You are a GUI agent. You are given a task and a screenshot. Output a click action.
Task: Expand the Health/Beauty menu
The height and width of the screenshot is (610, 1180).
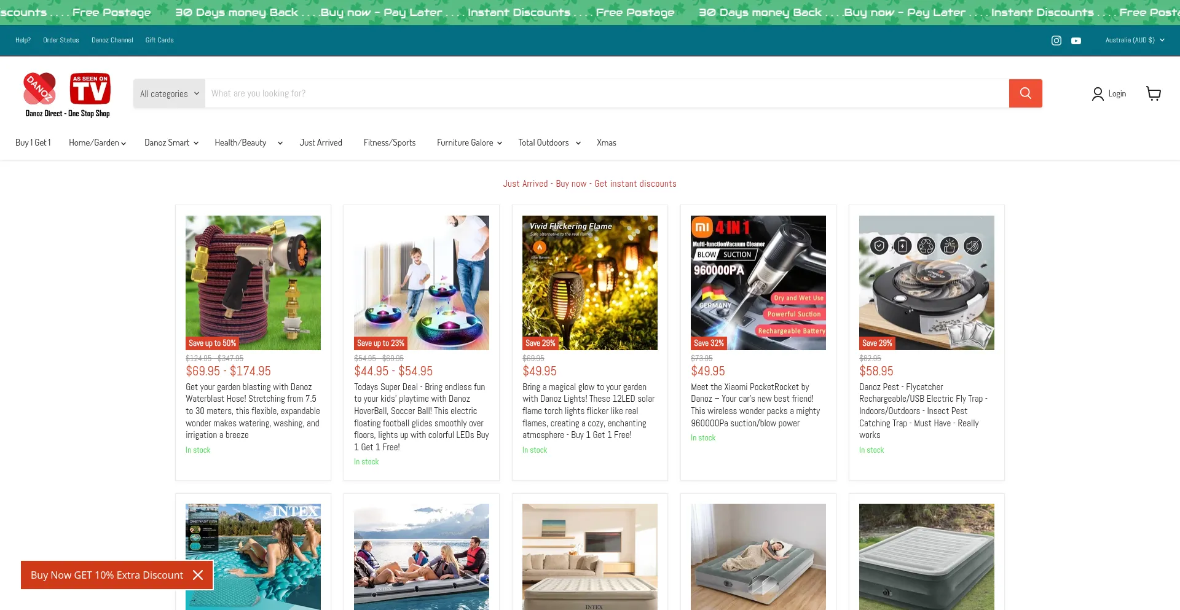tap(249, 143)
